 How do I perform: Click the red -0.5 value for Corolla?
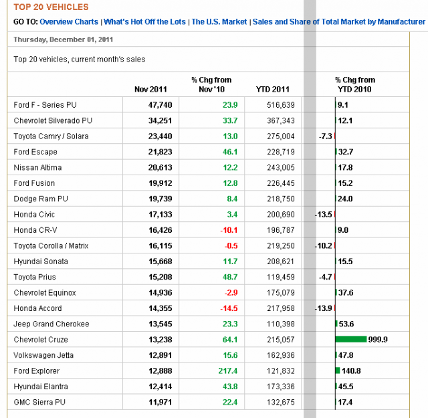(231, 245)
